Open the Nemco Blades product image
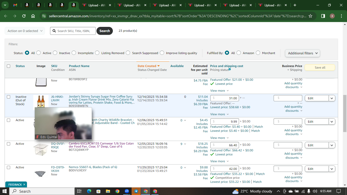Screen dimensions: 347x195 (40, 173)
